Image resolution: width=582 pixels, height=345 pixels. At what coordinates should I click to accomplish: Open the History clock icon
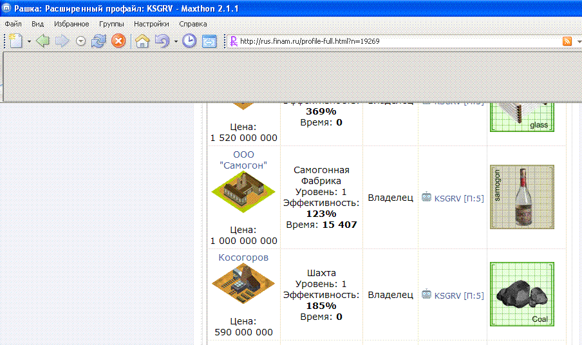[189, 41]
